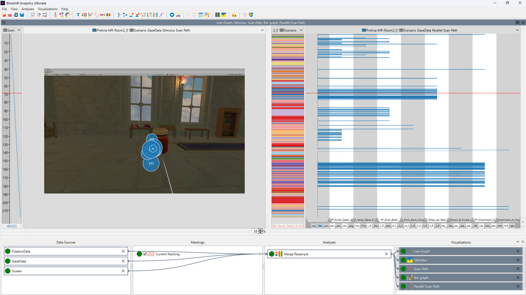Viewport: 526px width, 295px height.
Task: Open the Scen dropdown in line graph panel
Action: (19, 30)
